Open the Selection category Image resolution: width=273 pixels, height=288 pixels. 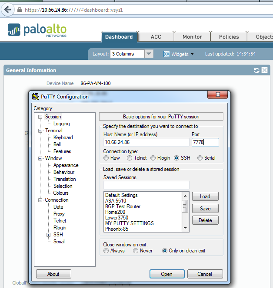tap(63, 186)
